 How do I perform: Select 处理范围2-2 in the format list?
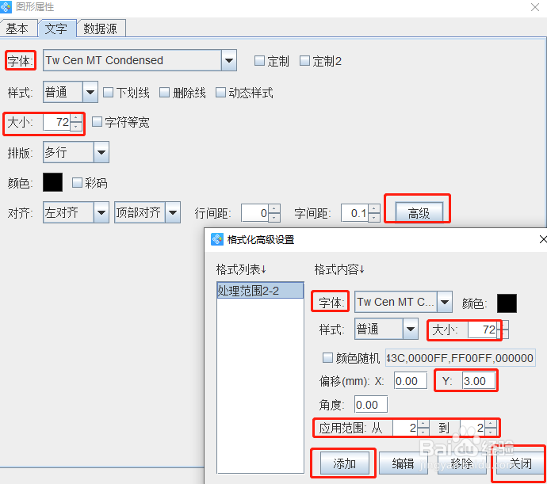pyautogui.click(x=260, y=291)
